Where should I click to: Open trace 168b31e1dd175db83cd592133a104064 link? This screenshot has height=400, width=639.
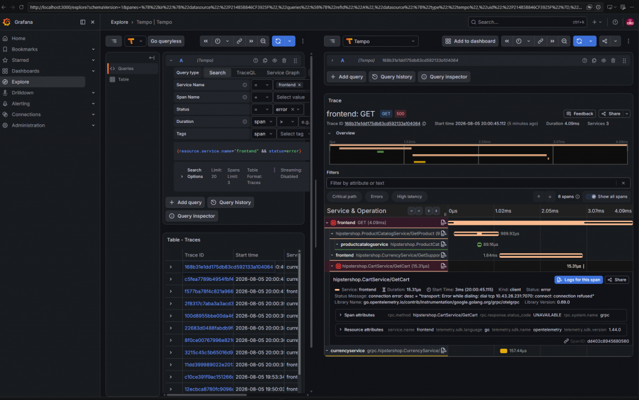[228, 267]
